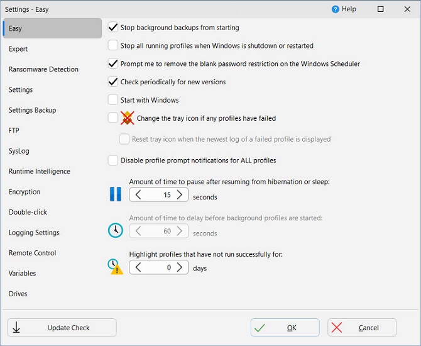Enable Stop all running profiles on shutdown
Viewport: 421px width, 346px height.
112,45
